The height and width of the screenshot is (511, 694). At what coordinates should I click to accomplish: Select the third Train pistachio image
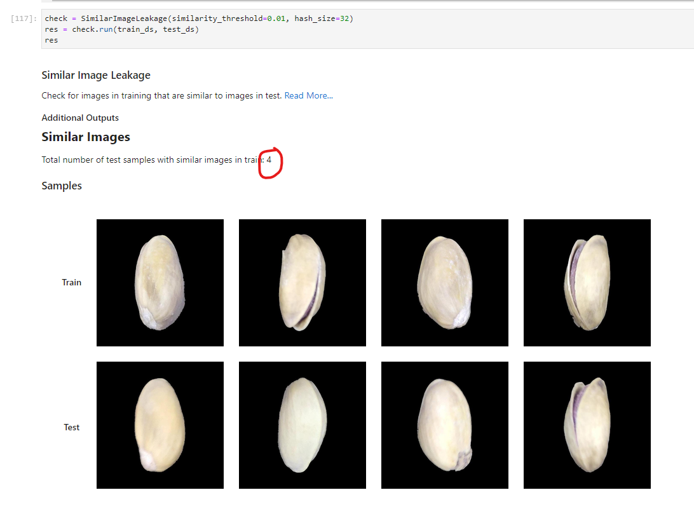click(x=444, y=282)
